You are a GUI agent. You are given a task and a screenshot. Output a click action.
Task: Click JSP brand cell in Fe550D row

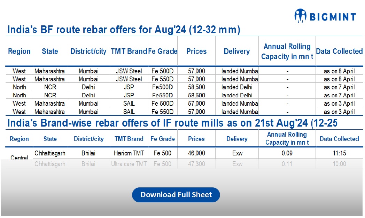pyautogui.click(x=129, y=95)
